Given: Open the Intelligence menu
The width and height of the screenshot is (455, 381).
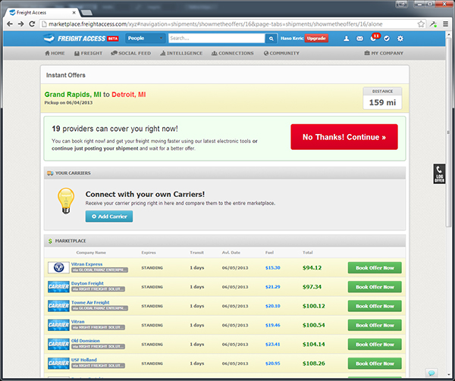Looking at the screenshot, I should pyautogui.click(x=181, y=53).
